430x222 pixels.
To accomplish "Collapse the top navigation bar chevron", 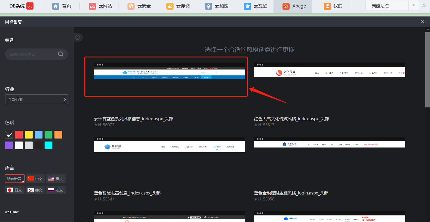I will point(424,6).
